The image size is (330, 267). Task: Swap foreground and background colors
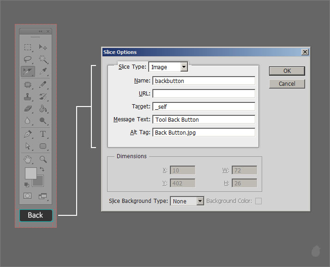[42, 170]
